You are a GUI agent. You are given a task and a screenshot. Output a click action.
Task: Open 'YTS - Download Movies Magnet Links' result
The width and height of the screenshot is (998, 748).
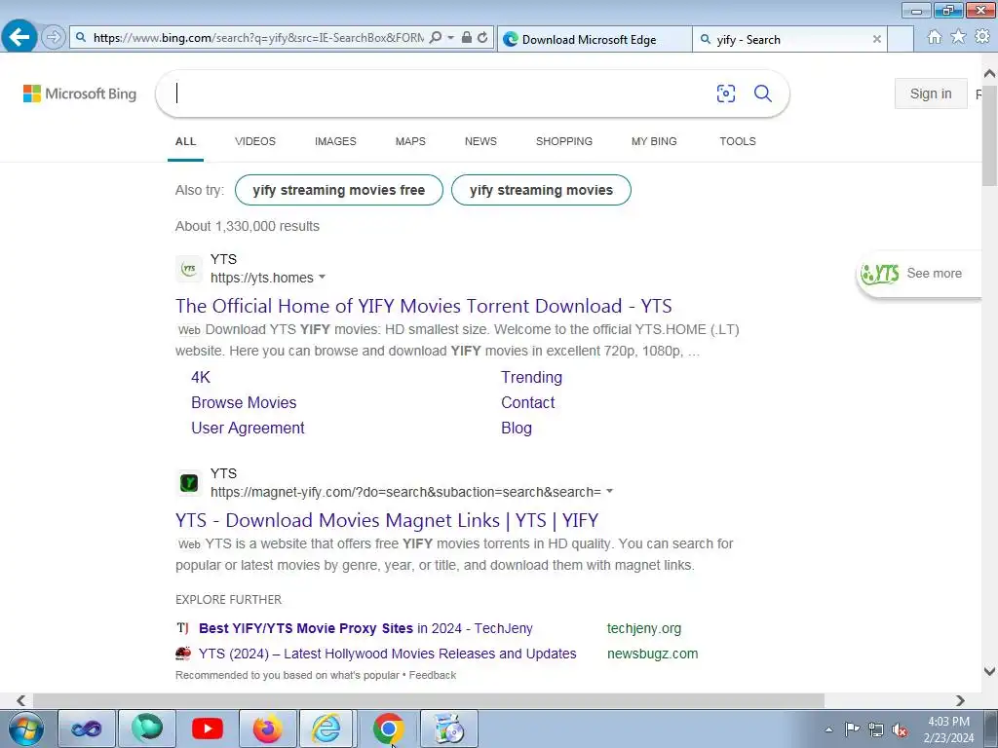tap(387, 520)
